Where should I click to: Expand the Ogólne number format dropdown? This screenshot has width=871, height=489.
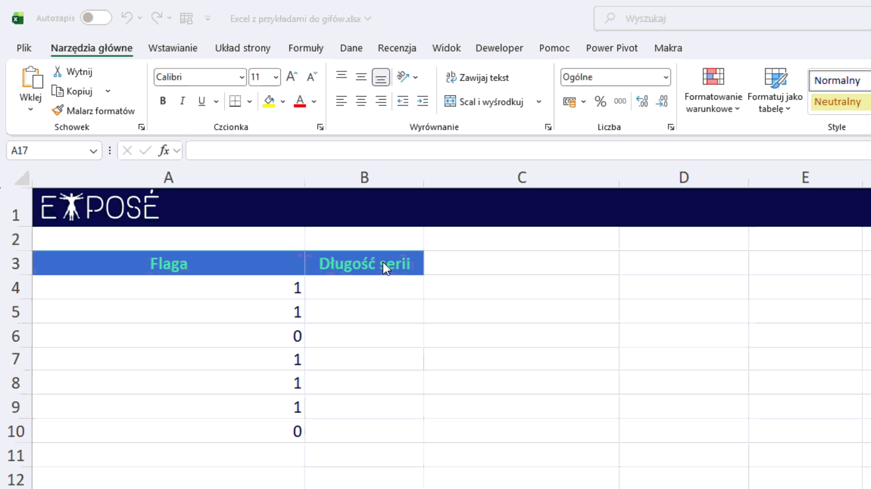665,77
